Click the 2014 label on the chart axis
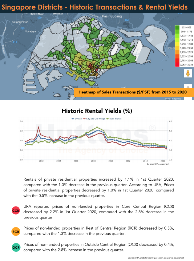The height and width of the screenshot is (261, 194). coord(145,161)
